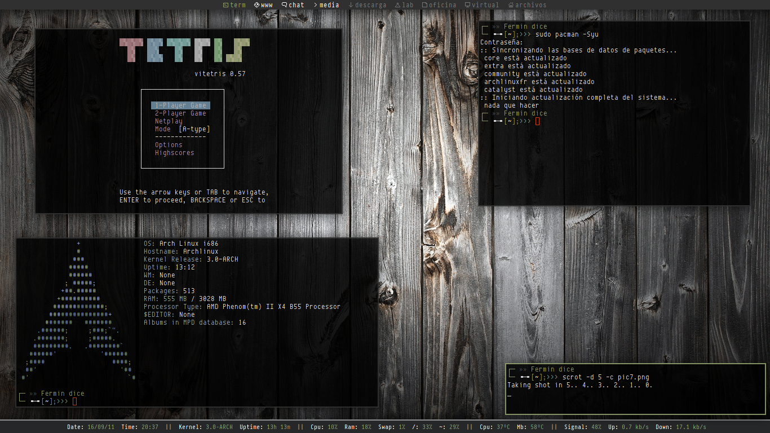Screen dimensions: 770x433
Task: Open the archivos workspace home icon
Action: [511, 5]
